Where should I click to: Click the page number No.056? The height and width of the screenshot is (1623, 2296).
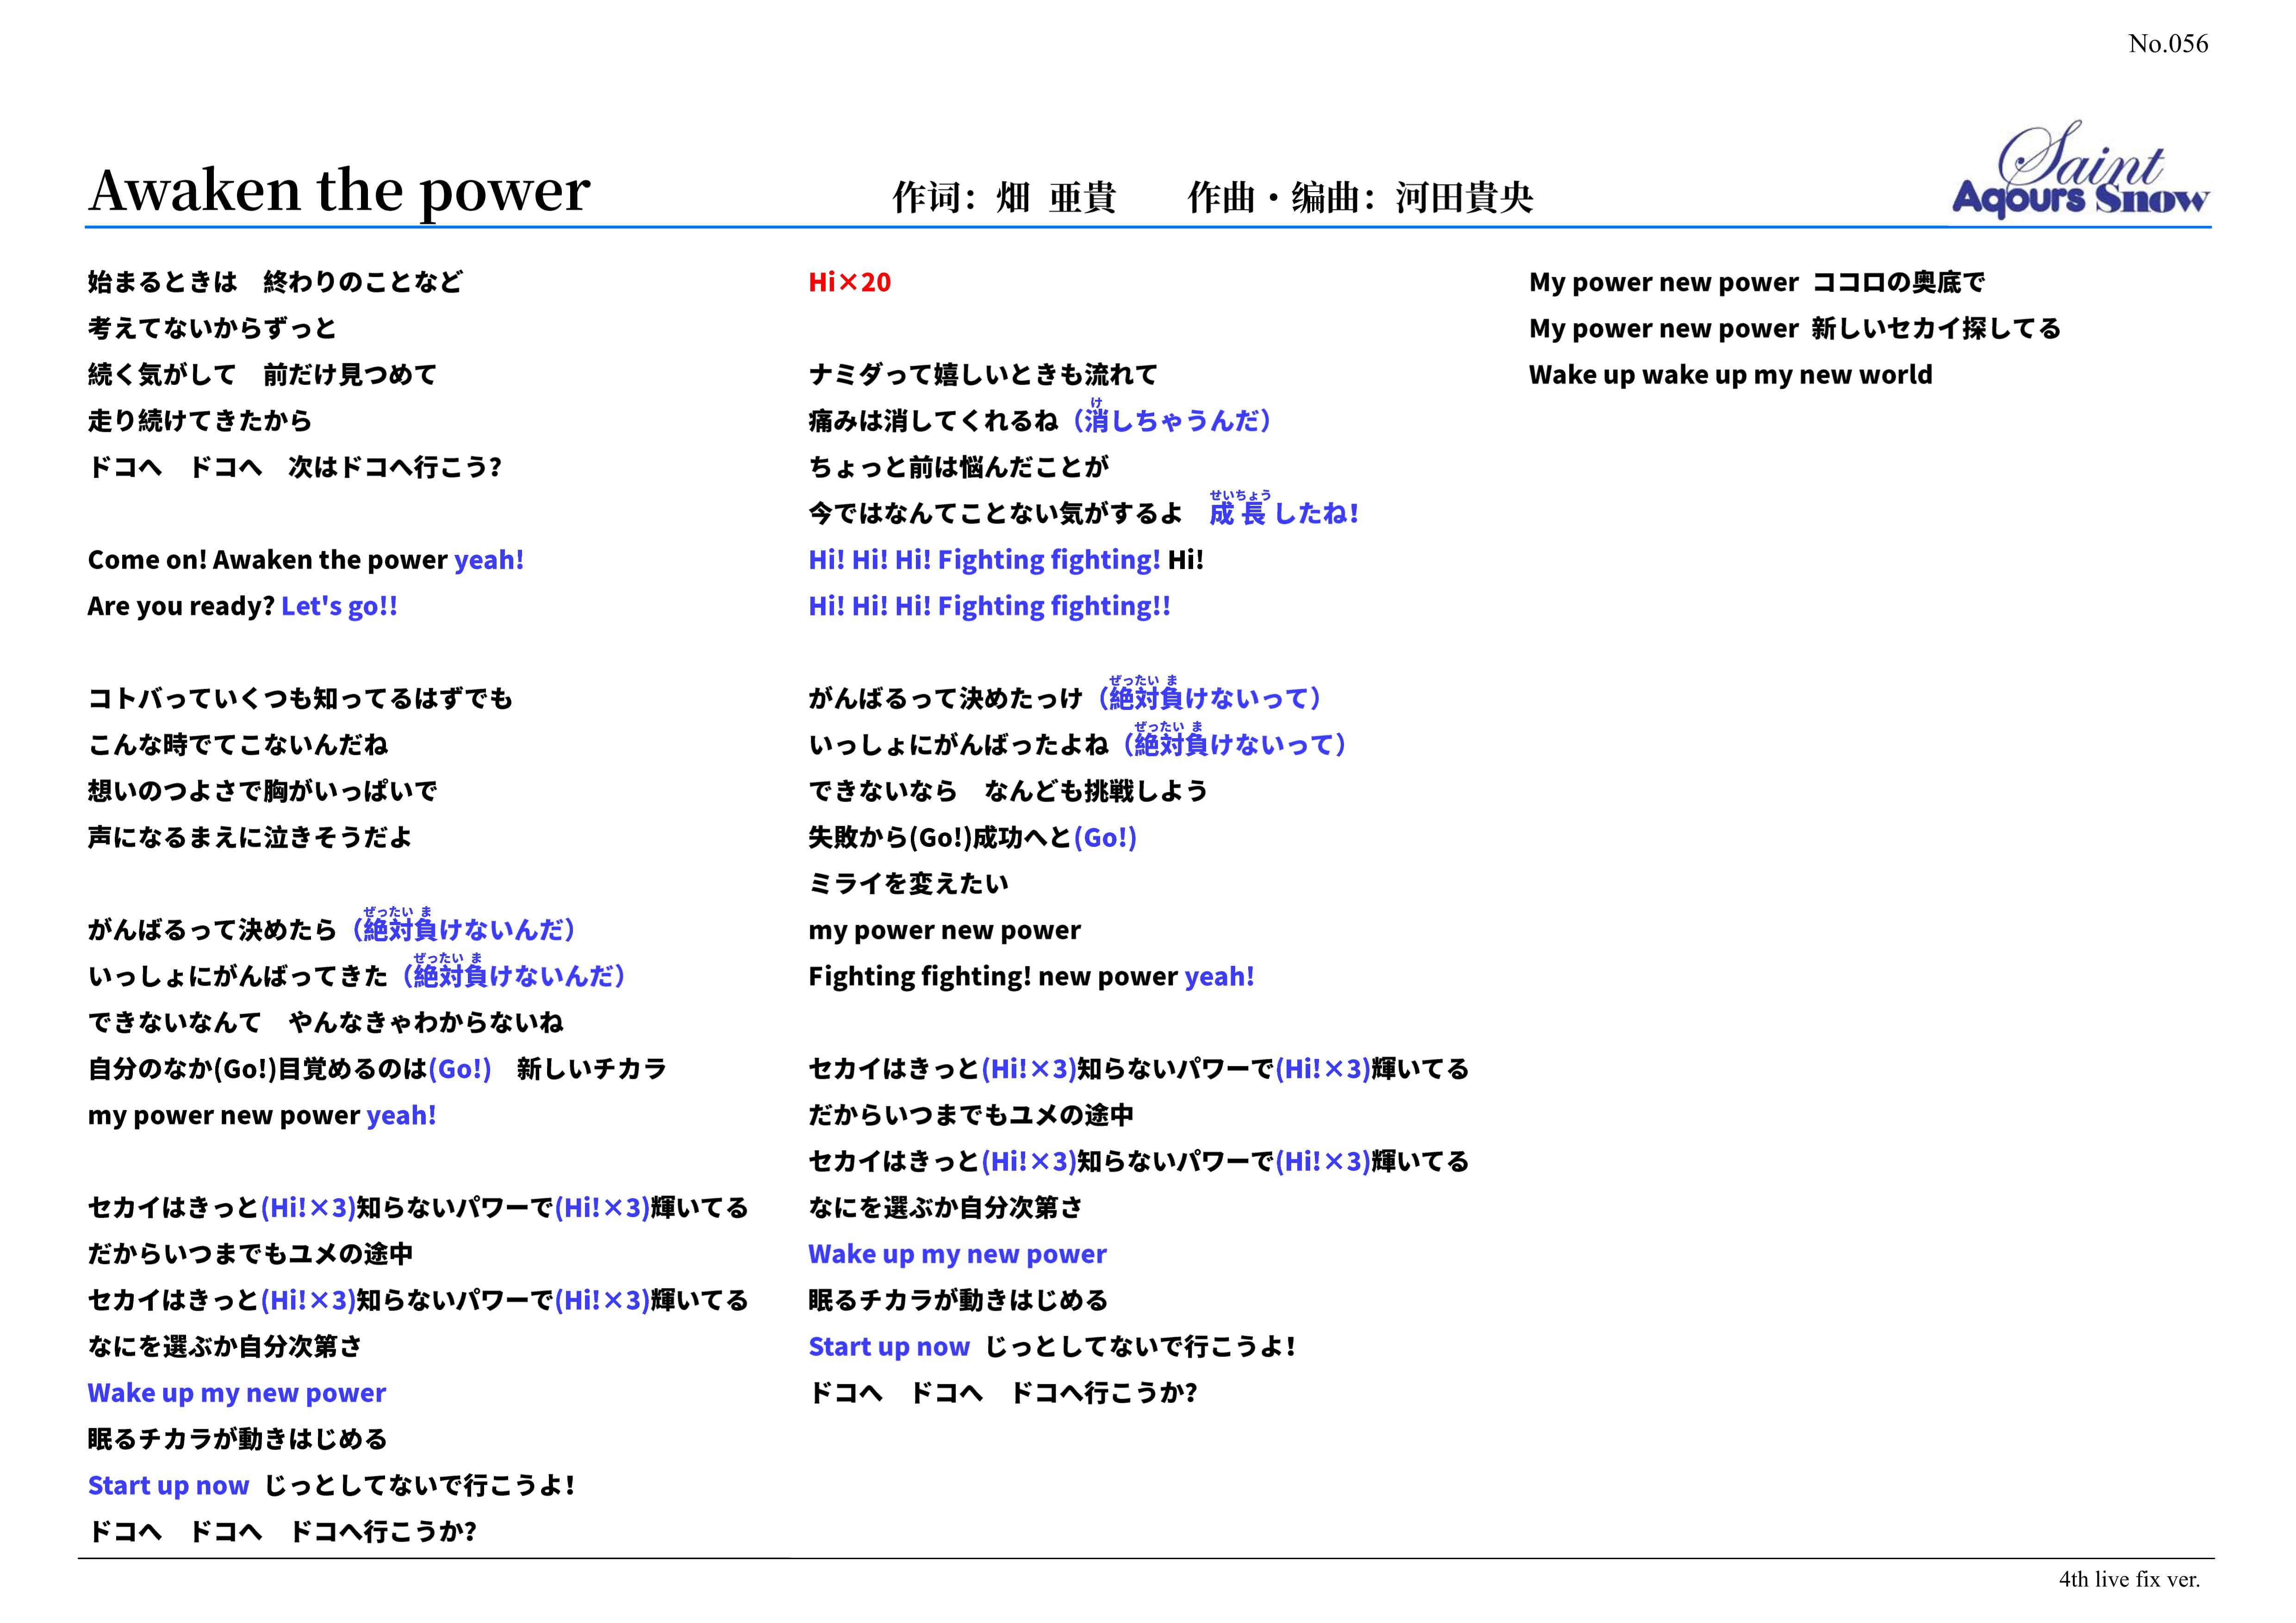pyautogui.click(x=2167, y=44)
